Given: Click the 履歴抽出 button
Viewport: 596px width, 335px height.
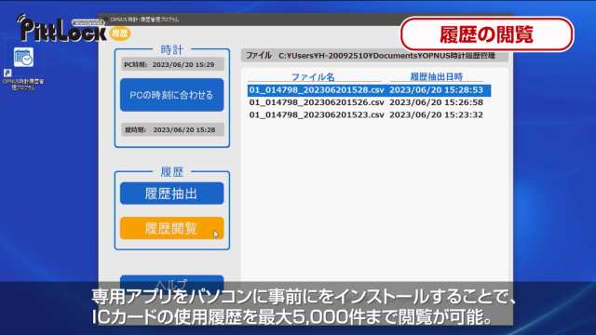Looking at the screenshot, I should (171, 194).
